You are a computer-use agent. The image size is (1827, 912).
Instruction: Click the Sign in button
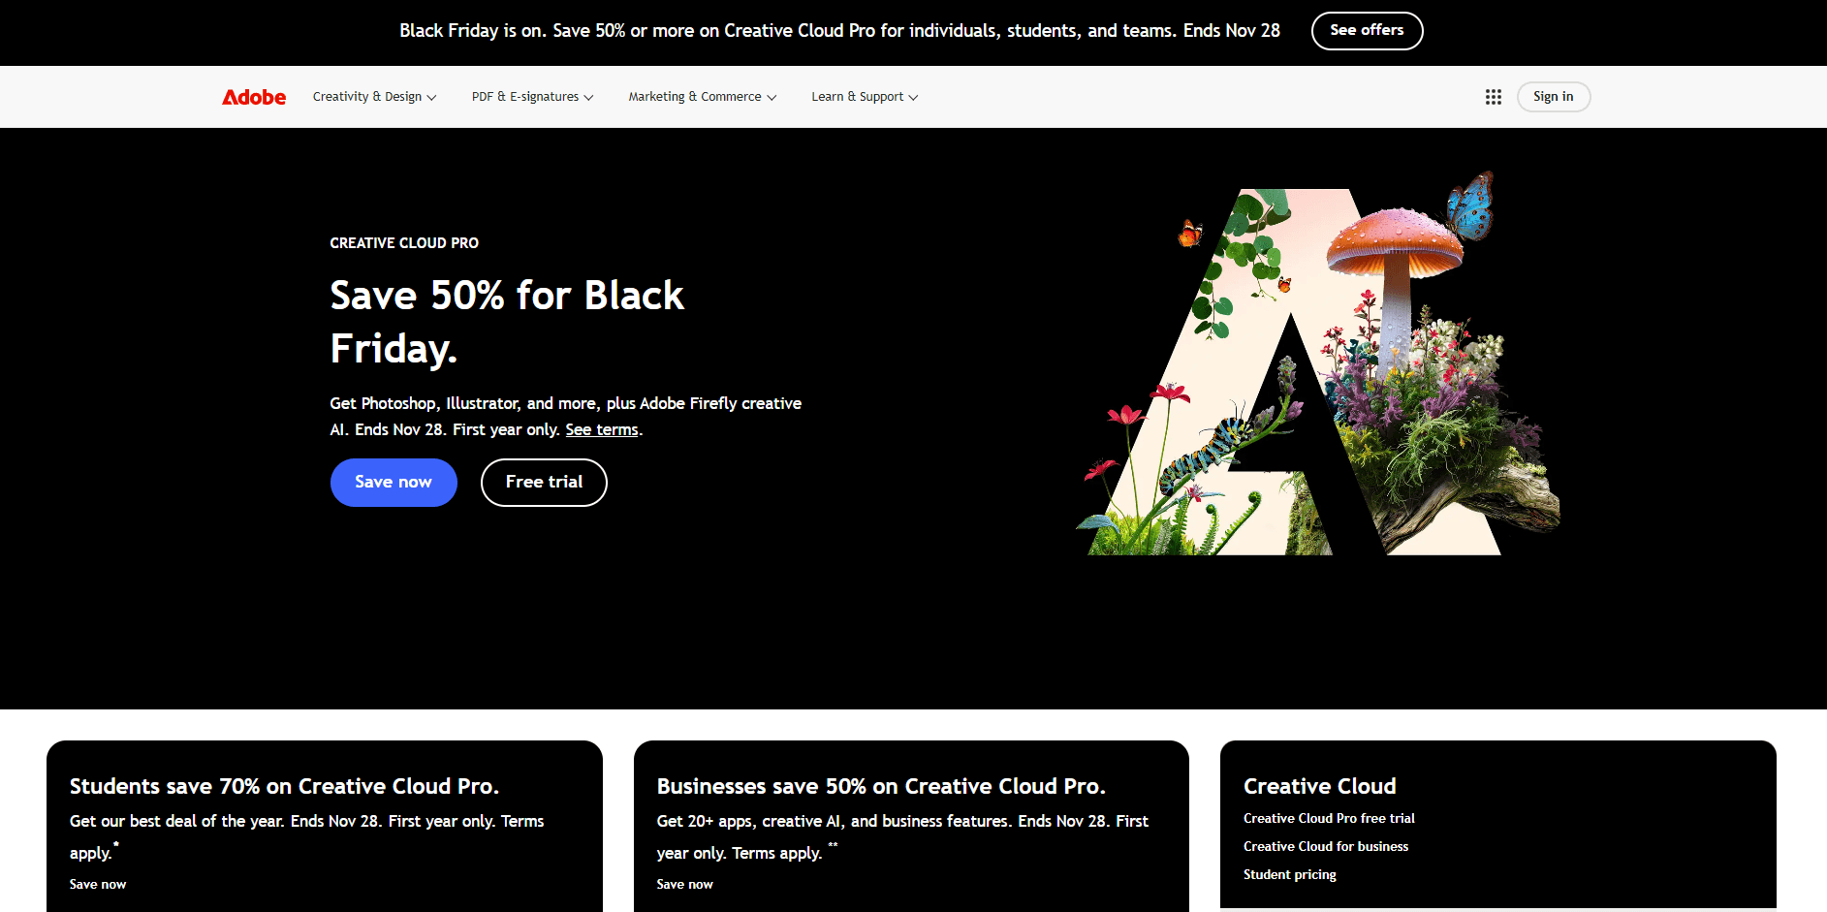1553,97
